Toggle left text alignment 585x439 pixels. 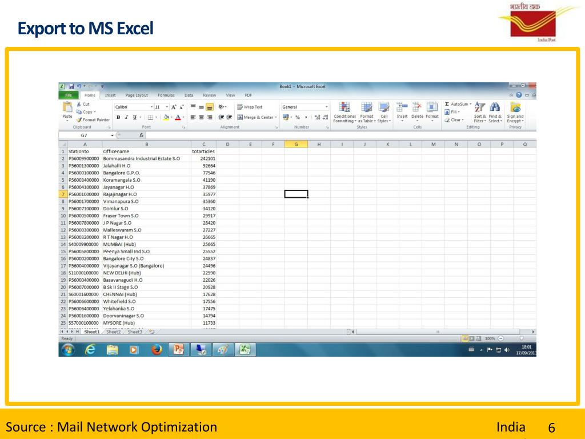(x=193, y=117)
